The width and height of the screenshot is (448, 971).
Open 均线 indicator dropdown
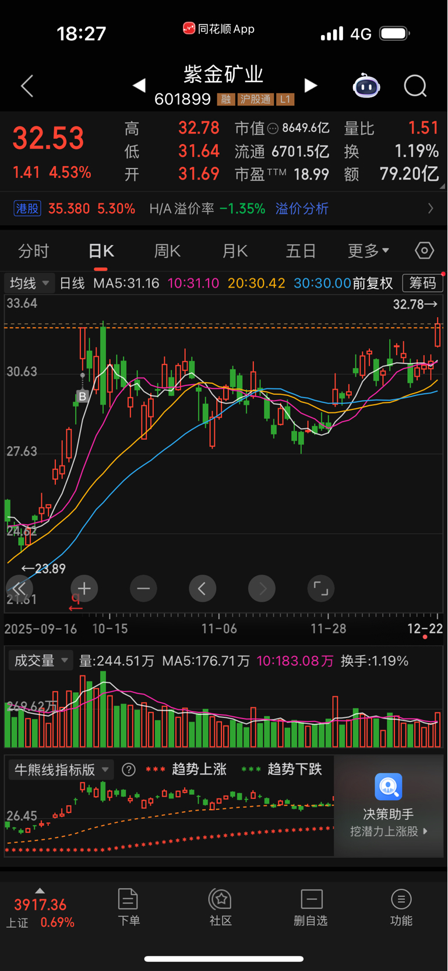[30, 283]
